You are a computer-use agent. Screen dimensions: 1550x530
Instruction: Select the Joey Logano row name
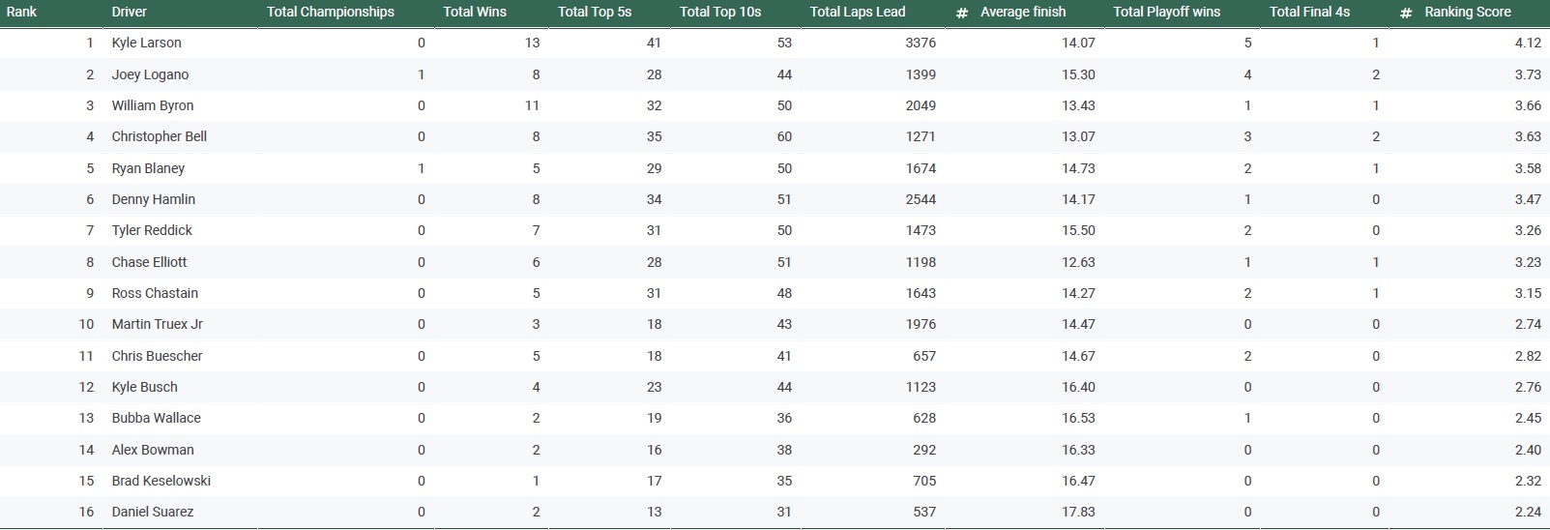click(x=150, y=74)
